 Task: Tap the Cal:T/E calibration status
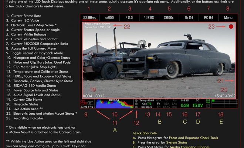click(147, 104)
